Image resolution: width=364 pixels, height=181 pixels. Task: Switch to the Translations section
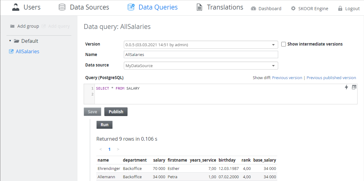(x=224, y=7)
